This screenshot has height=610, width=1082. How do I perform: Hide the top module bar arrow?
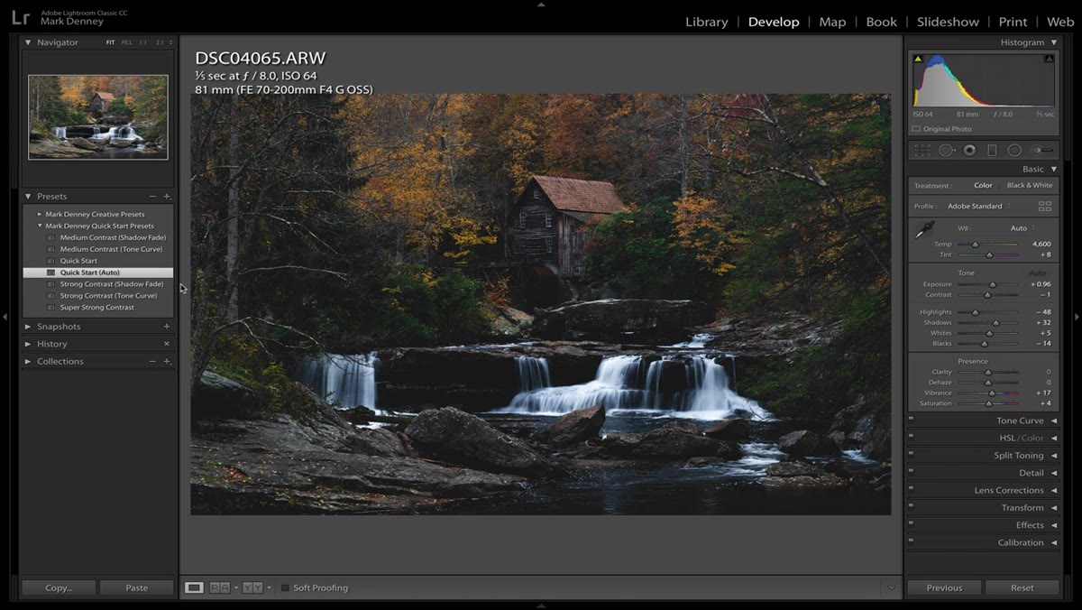click(541, 5)
